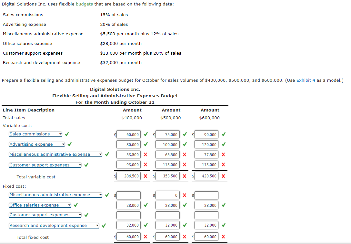Viewport: 351px width, 244px height.
Task: Click the red X next to the fixed cost 0 entry
Action: click(x=185, y=195)
